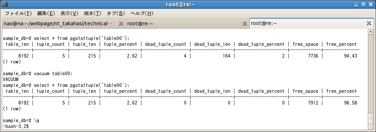Open the 端末(T) menu
This screenshot has height=132, width=376.
pos(93,13)
